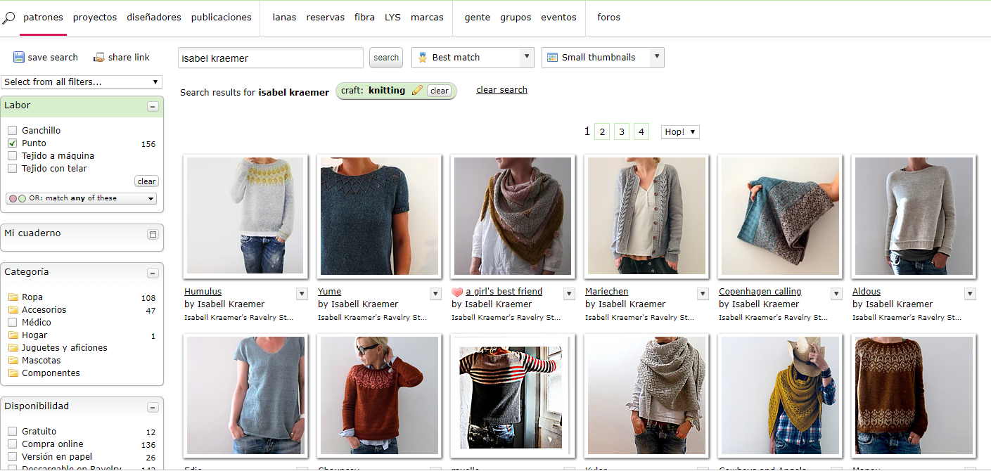991x471 pixels.
Task: Open the Humulus pattern link
Action: [x=203, y=292]
